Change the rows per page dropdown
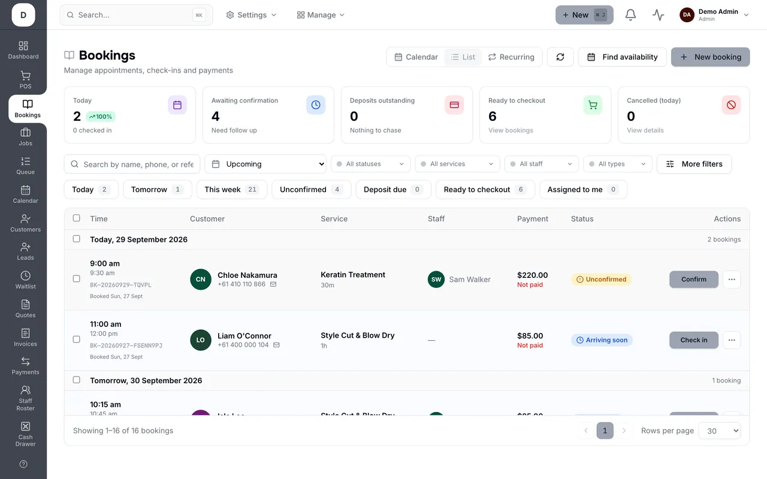 pyautogui.click(x=720, y=431)
